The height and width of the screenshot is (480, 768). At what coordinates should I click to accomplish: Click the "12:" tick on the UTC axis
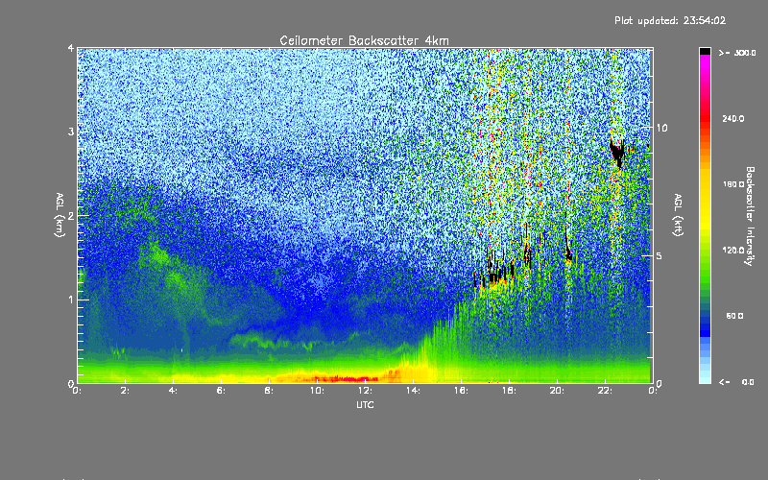tap(365, 391)
